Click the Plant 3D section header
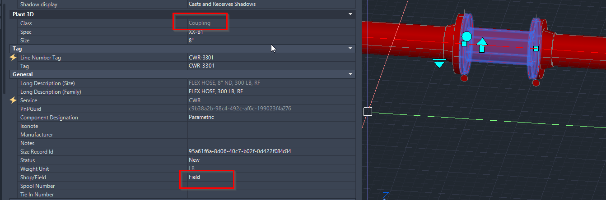Screen dimensions: 606x200 (182, 14)
